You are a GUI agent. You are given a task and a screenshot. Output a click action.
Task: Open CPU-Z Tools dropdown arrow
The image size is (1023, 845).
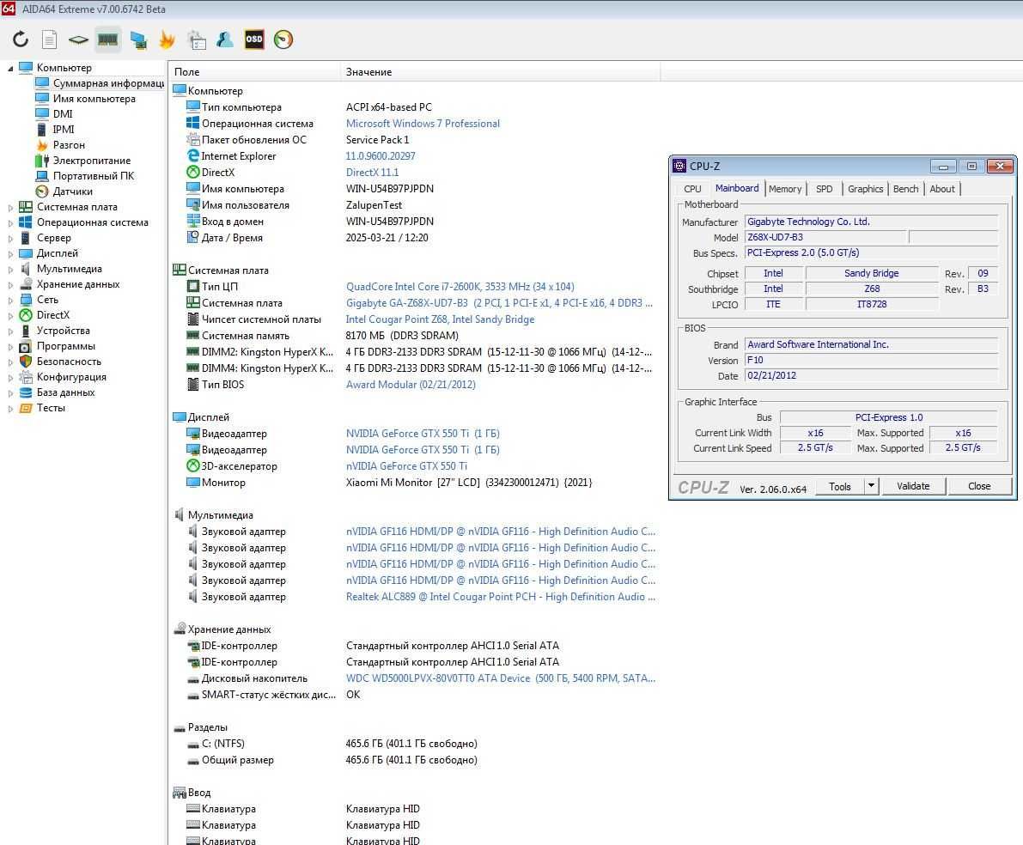871,485
